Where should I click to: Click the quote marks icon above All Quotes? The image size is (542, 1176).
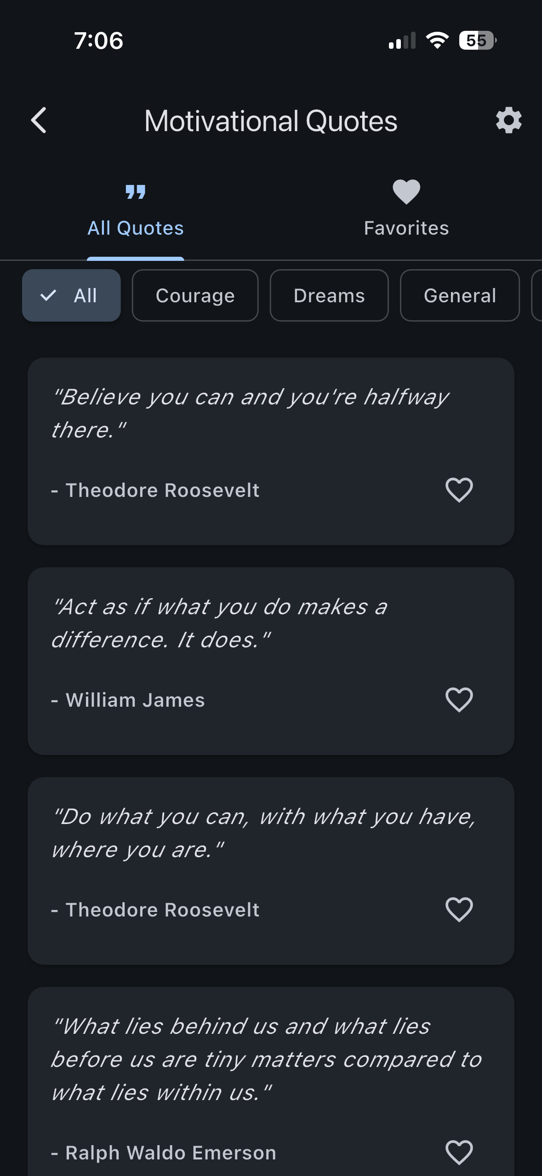135,193
